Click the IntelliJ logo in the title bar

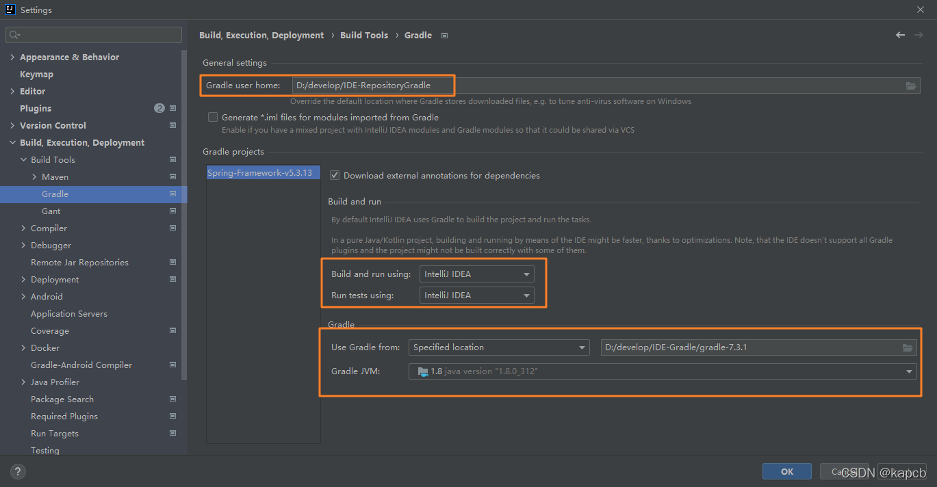[10, 10]
